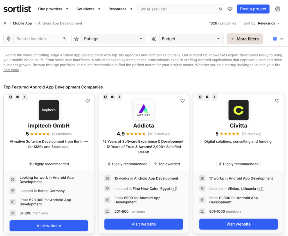Viewport: 288px width, 236px height.
Task: Open favorites heart icon in header
Action: pos(230,9)
